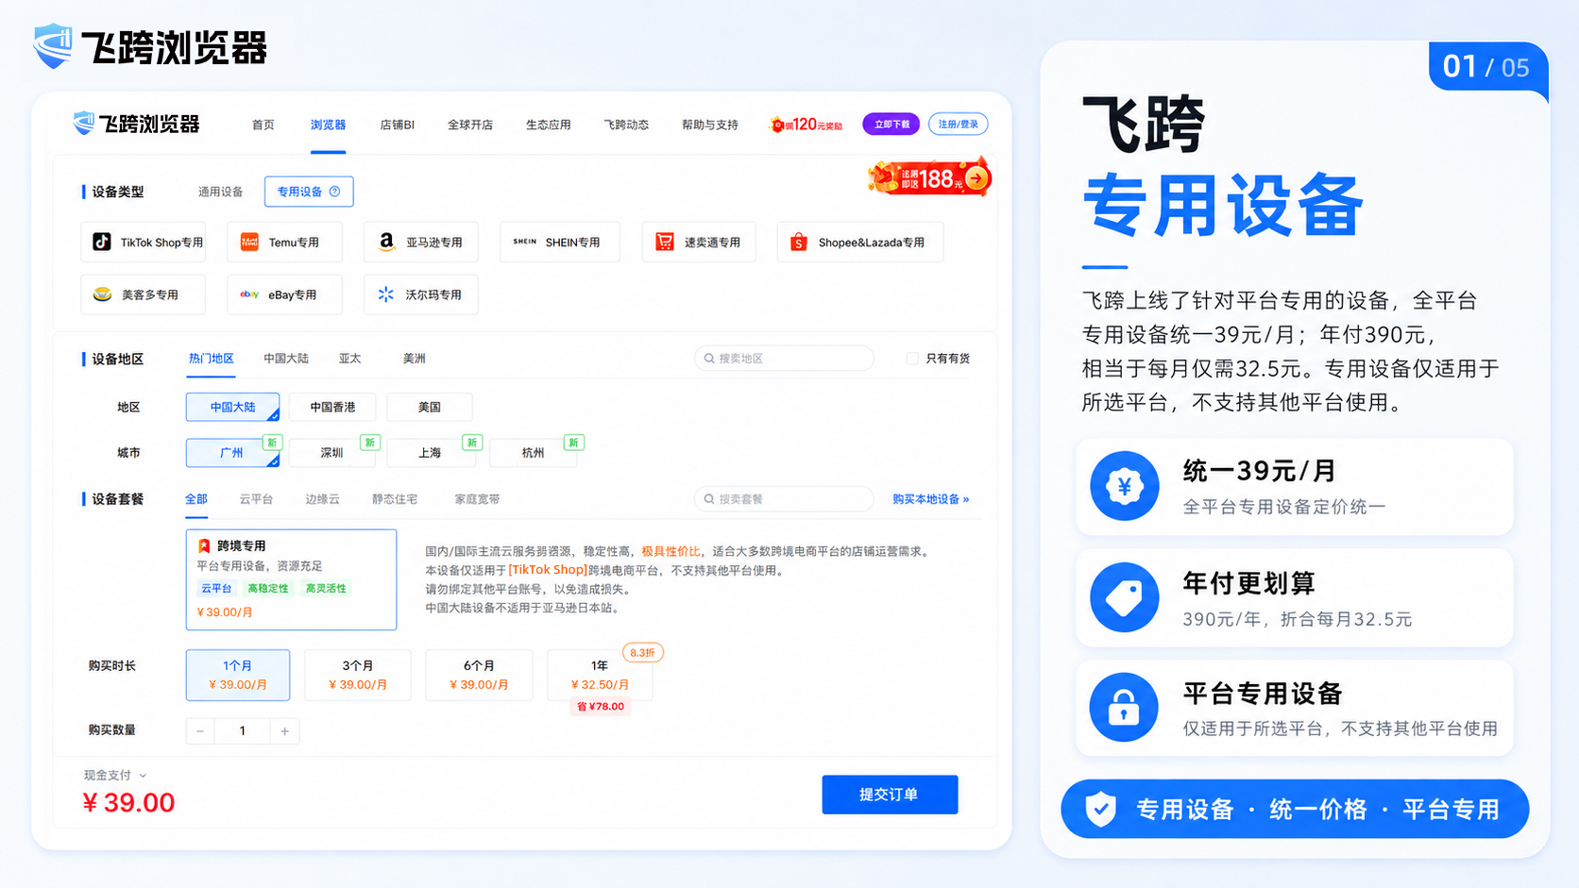This screenshot has height=888, width=1579.
Task: Click the eBay专用 logo icon
Action: (x=249, y=294)
